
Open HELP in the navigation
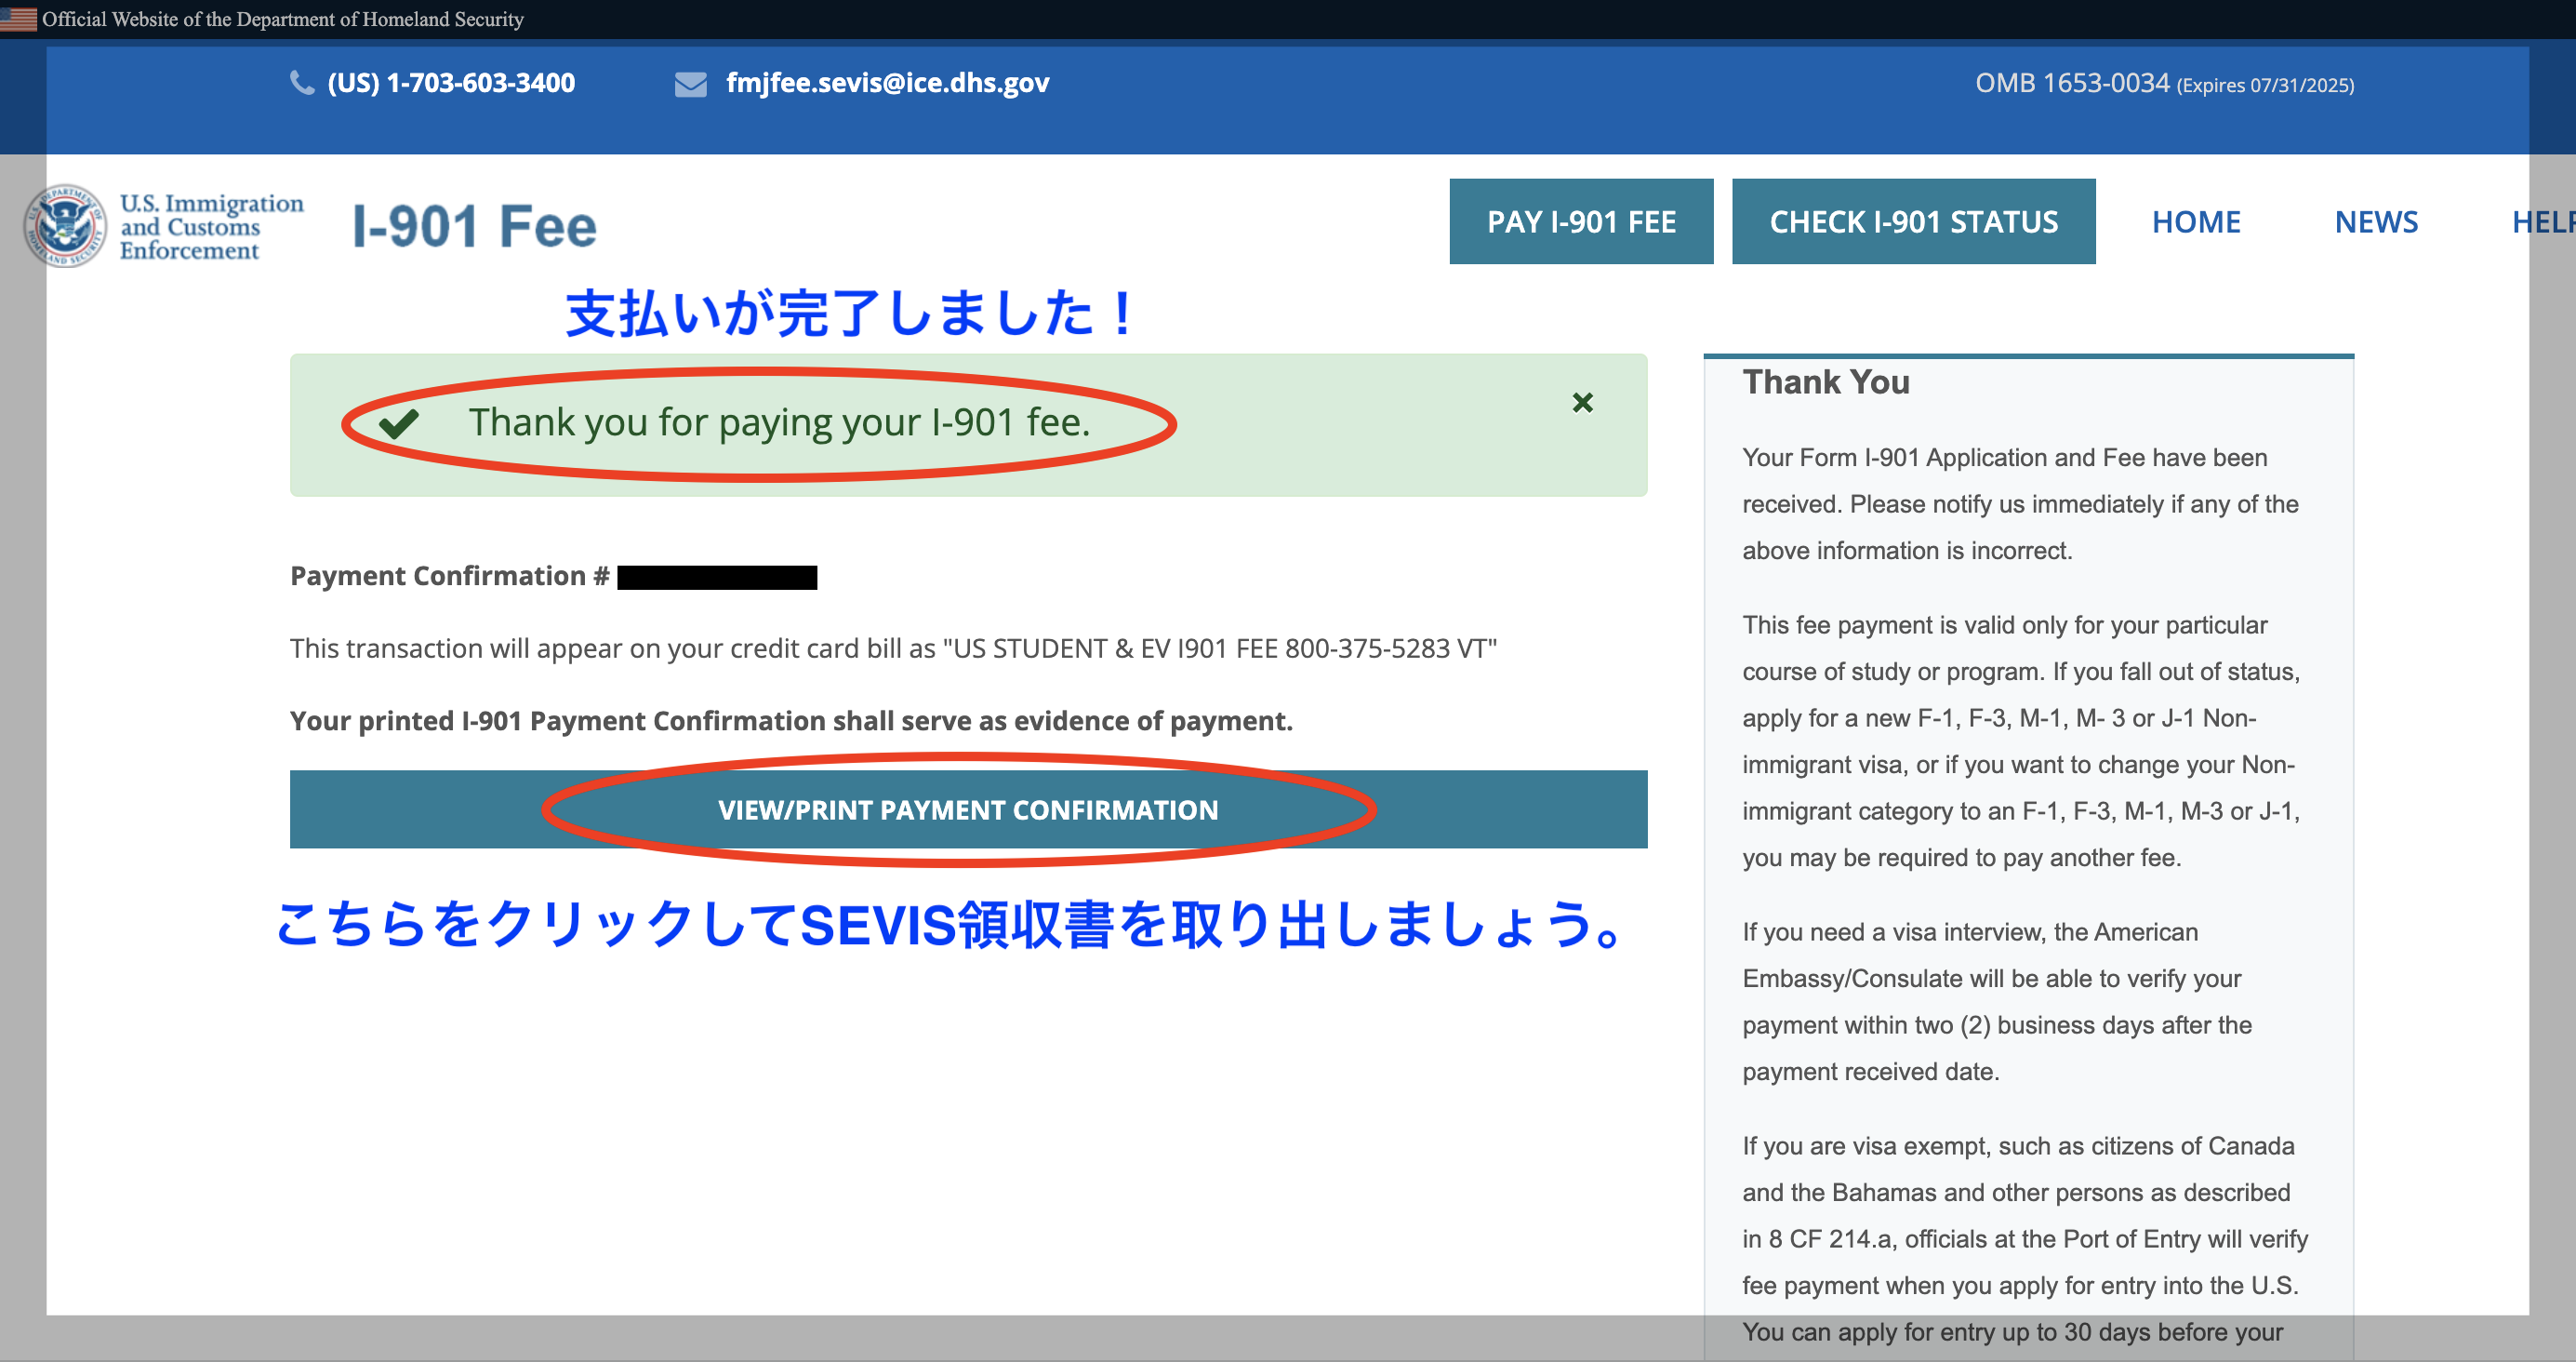tap(2544, 221)
